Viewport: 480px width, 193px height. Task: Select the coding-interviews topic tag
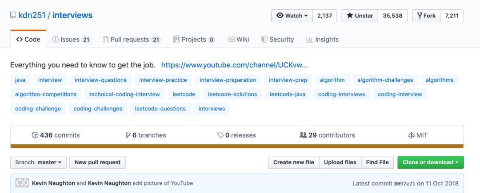(342, 95)
